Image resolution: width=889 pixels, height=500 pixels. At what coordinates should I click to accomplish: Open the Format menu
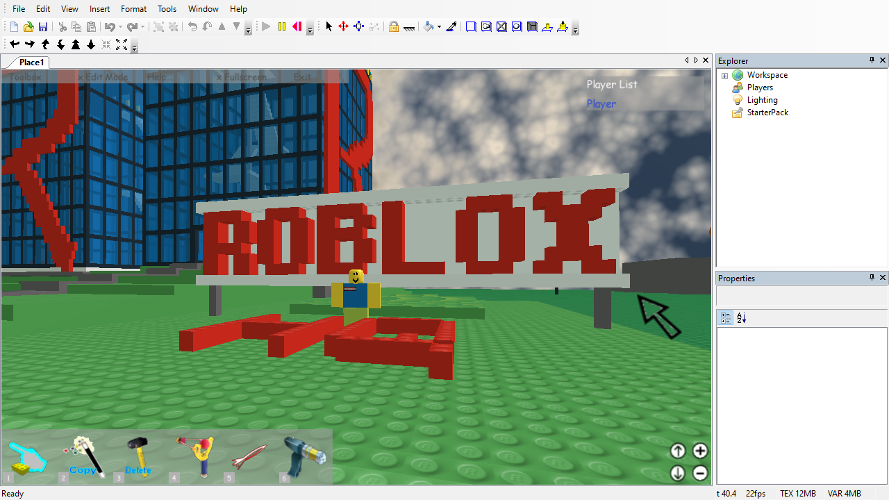tap(133, 9)
